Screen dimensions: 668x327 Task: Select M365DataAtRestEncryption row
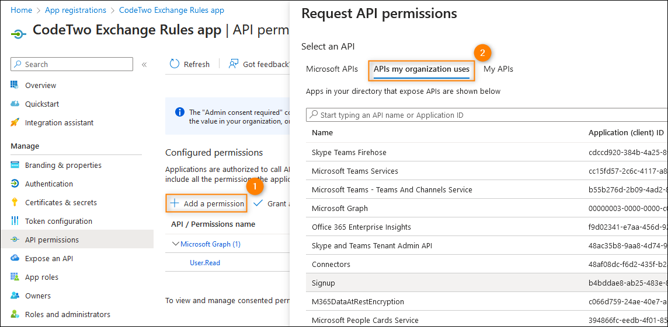tap(487, 301)
